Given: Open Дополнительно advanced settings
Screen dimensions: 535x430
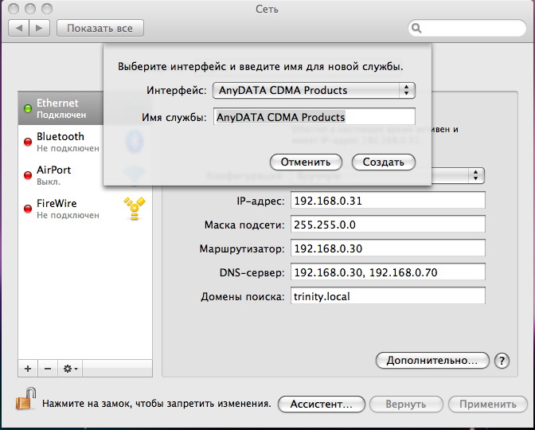Looking at the screenshot, I should (432, 361).
